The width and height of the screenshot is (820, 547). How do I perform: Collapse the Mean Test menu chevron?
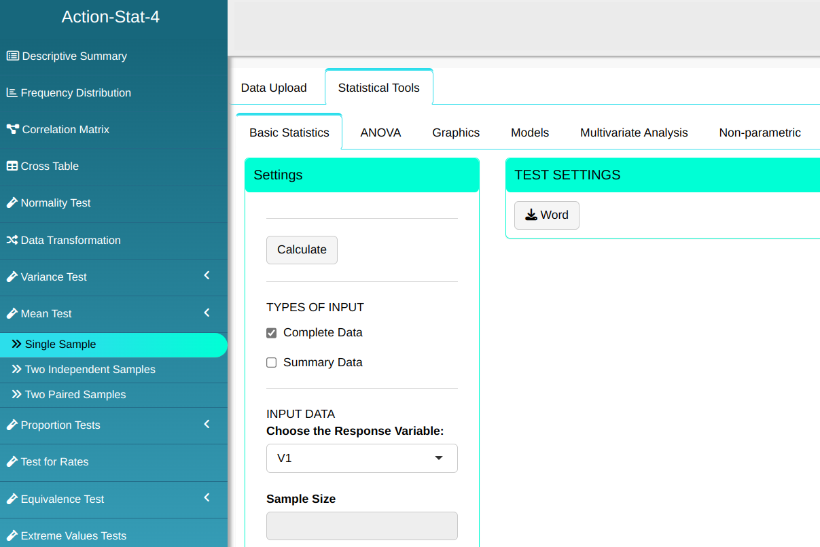(207, 313)
